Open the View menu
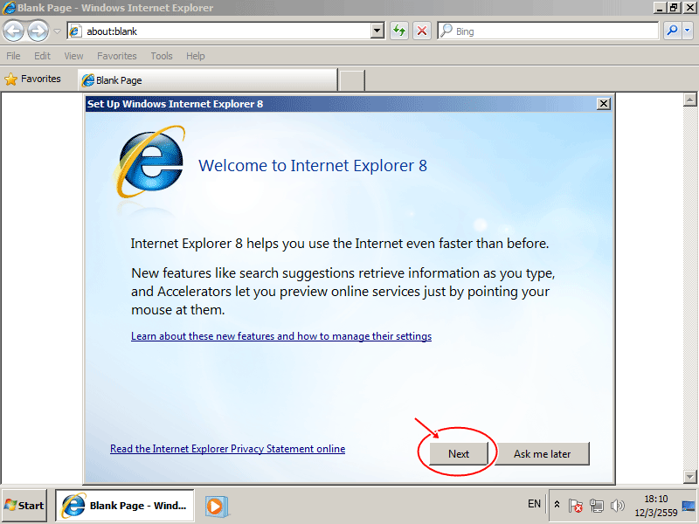Viewport: 699px width, 524px height. click(73, 56)
